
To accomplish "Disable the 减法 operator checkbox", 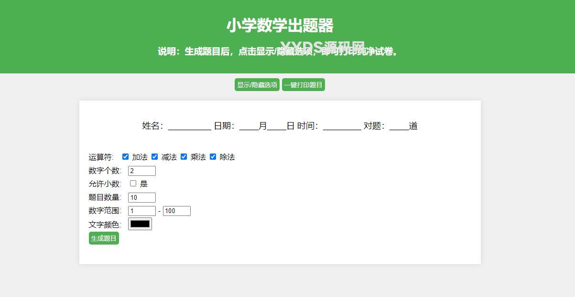I will [x=155, y=157].
